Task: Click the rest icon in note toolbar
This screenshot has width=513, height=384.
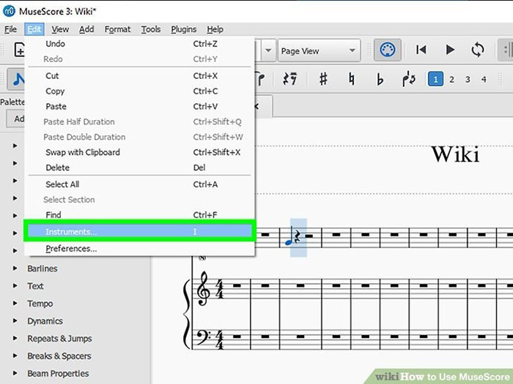Action: 290,79
